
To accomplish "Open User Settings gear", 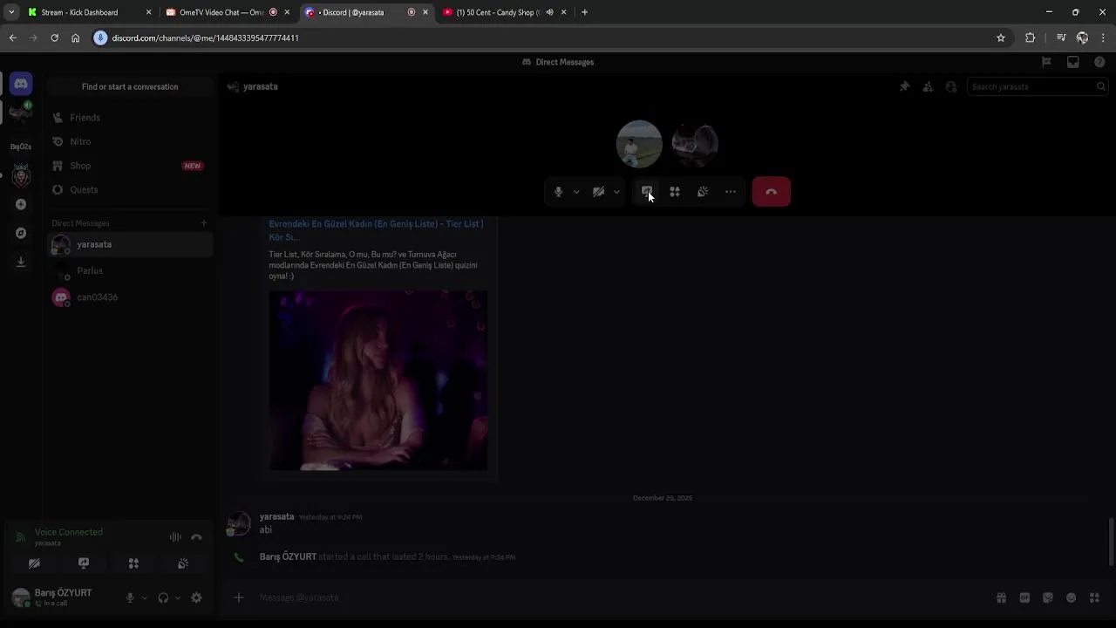I will pos(196,597).
